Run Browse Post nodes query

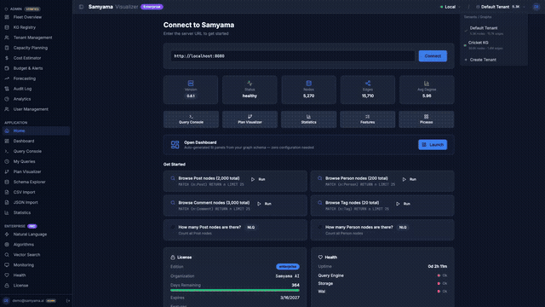click(259, 179)
